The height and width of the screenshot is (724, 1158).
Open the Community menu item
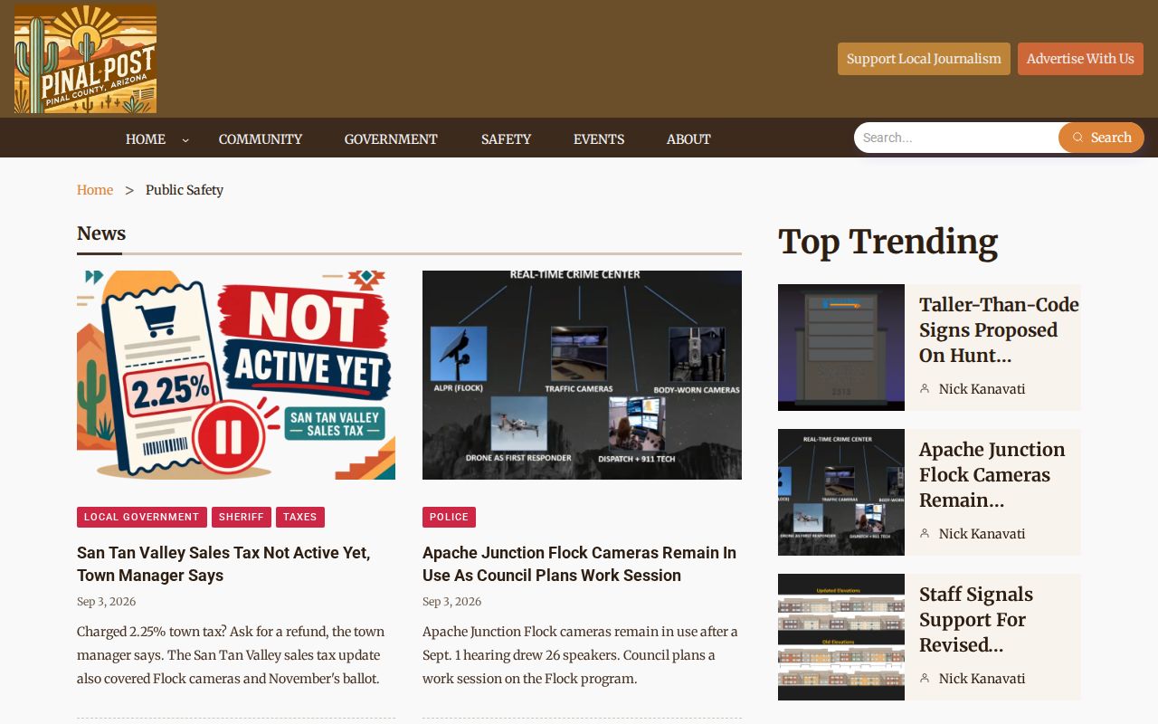point(261,139)
